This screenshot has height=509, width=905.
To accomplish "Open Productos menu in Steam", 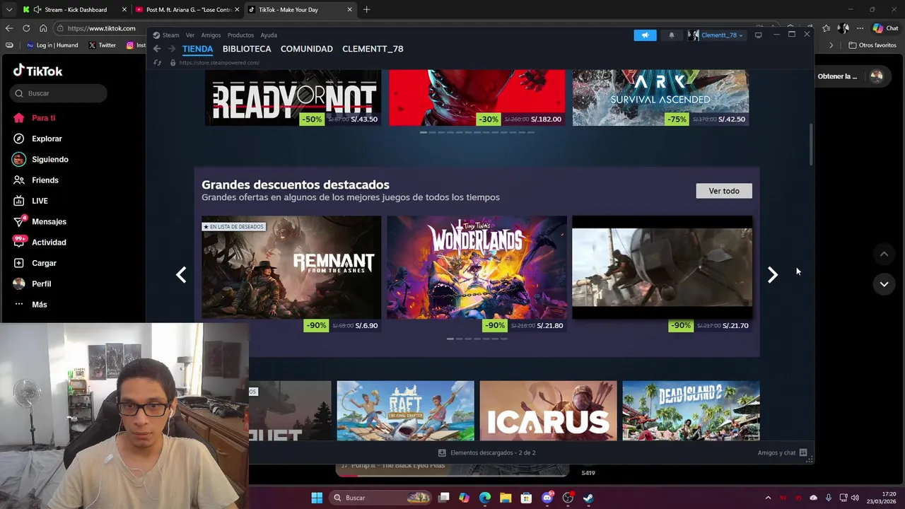I will pos(240,35).
